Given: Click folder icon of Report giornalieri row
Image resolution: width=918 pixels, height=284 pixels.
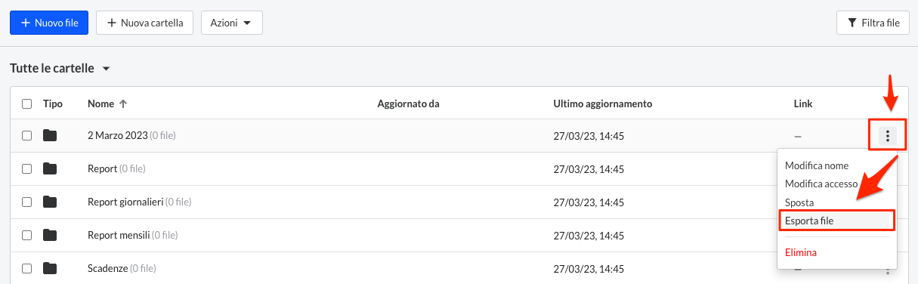Looking at the screenshot, I should tap(50, 202).
